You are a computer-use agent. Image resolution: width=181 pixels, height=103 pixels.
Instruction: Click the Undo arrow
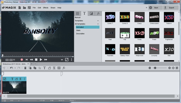coord(11,68)
